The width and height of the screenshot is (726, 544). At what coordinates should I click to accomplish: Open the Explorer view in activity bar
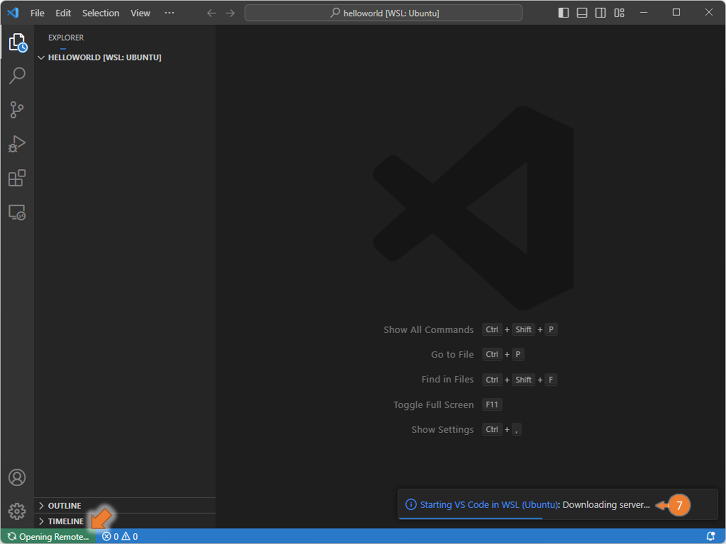pos(17,43)
